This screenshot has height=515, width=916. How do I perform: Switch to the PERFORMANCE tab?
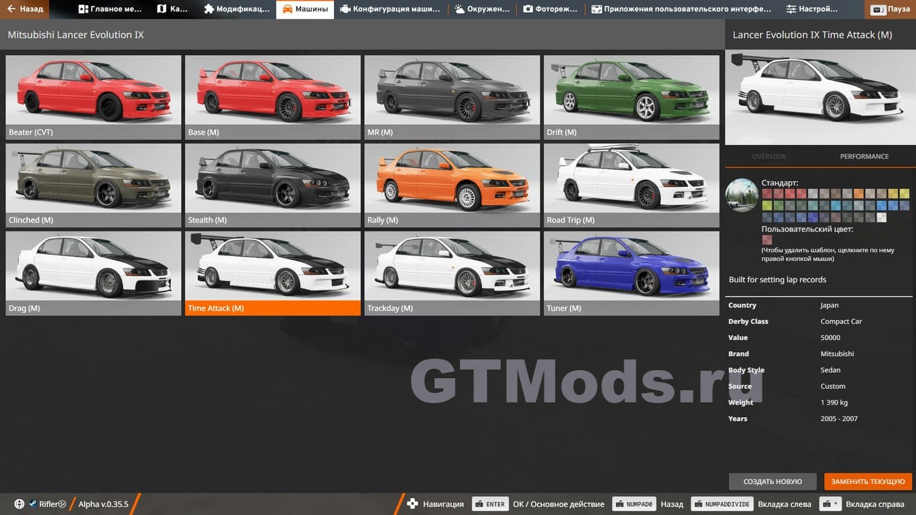point(864,156)
